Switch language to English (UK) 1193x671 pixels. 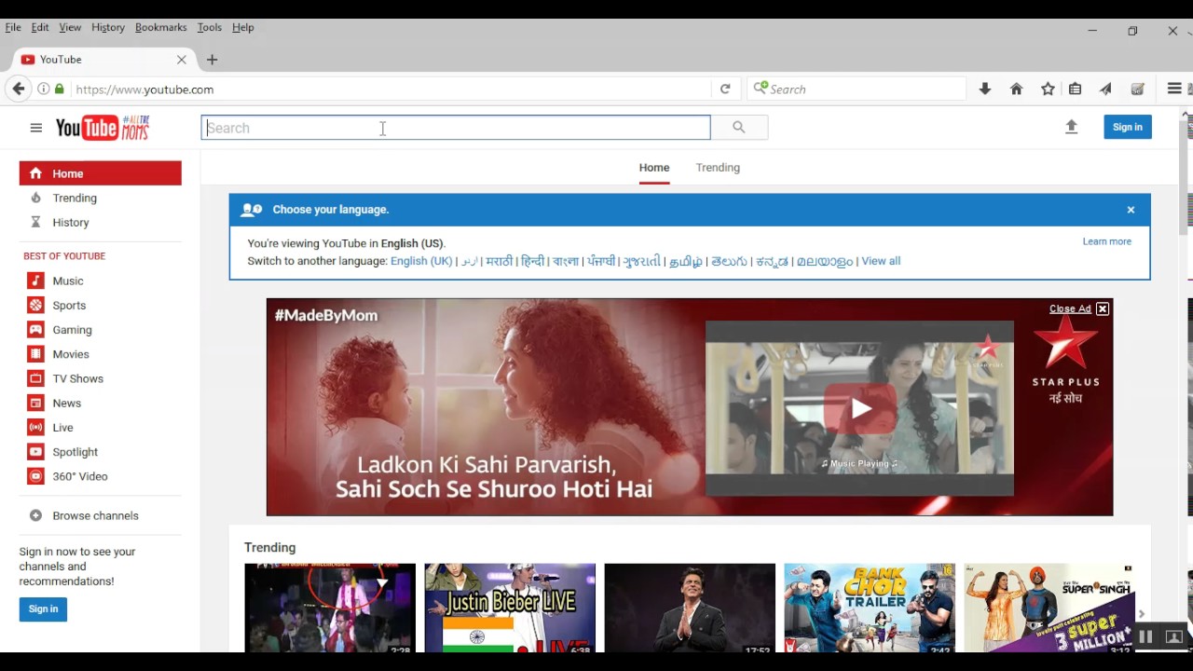click(x=421, y=261)
